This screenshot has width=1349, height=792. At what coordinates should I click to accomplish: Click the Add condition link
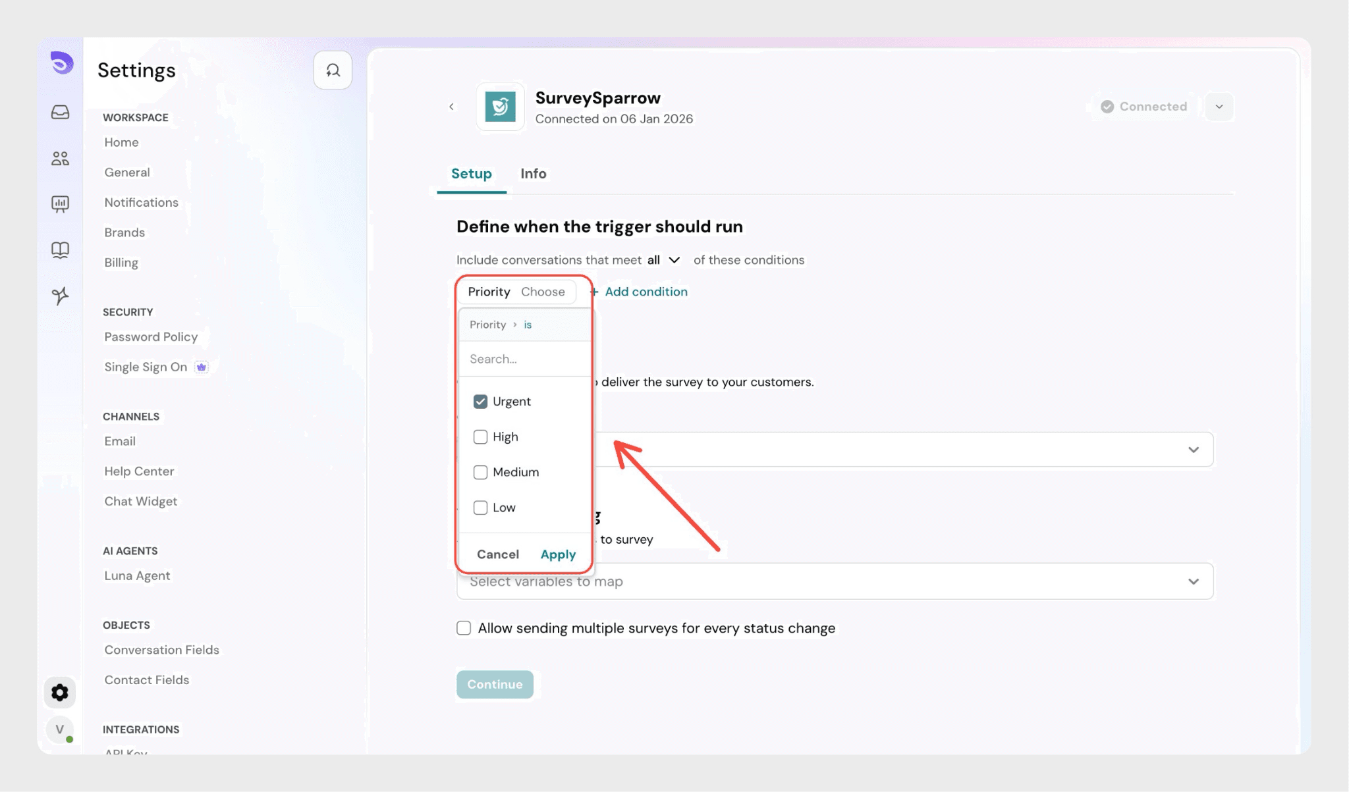coord(645,292)
